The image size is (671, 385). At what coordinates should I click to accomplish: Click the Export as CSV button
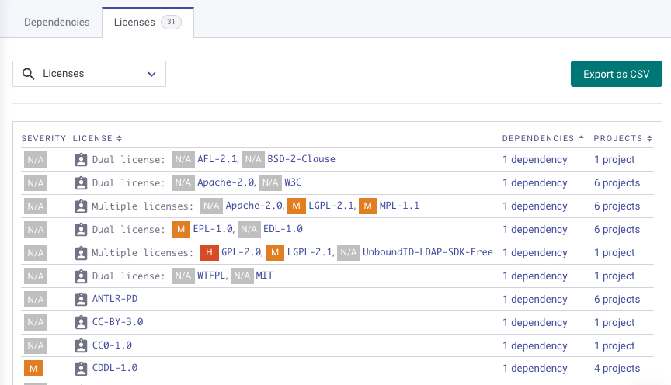click(x=617, y=74)
